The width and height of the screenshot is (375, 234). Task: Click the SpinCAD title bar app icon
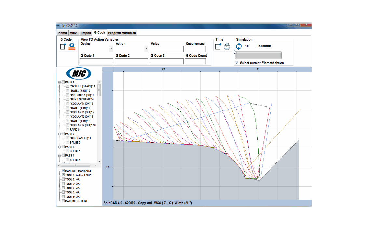pos(58,25)
